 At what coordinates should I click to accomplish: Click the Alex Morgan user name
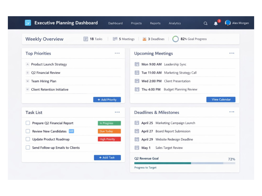[x=240, y=23]
